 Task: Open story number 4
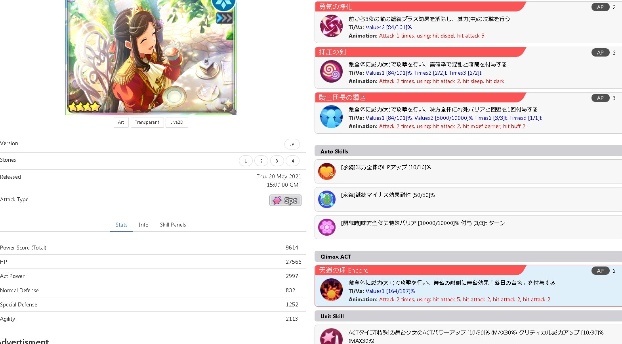point(293,161)
